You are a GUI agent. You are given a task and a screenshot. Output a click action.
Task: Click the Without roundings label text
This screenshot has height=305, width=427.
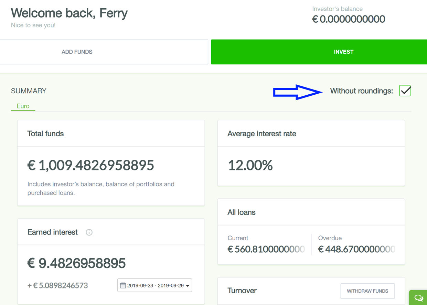361,91
